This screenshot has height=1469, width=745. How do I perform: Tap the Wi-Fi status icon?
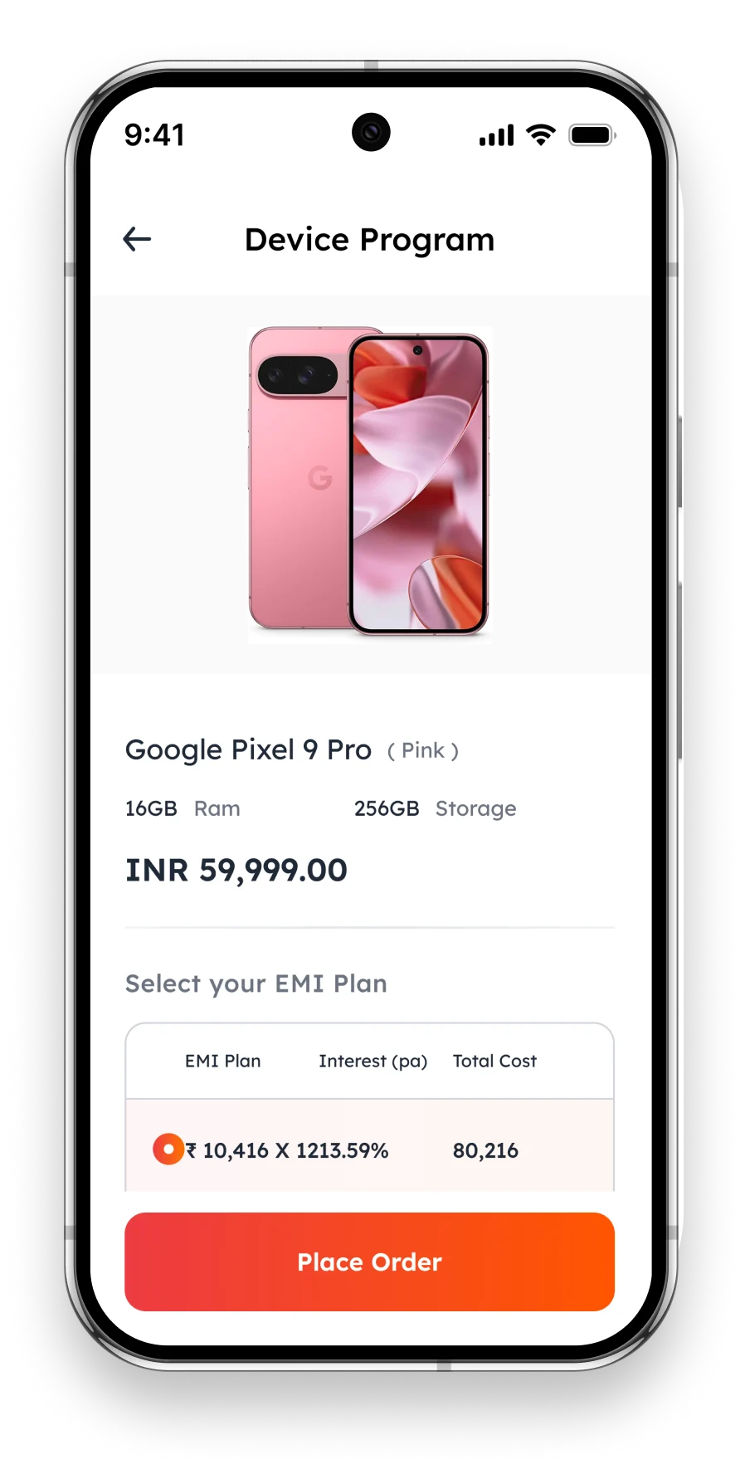coord(541,135)
